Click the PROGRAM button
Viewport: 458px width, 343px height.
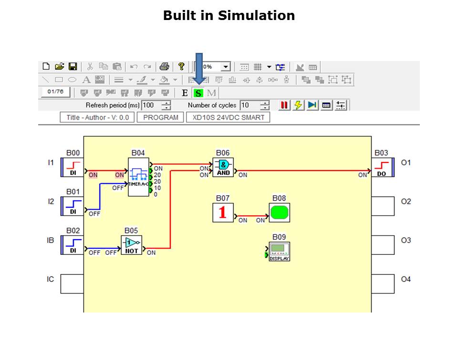161,117
